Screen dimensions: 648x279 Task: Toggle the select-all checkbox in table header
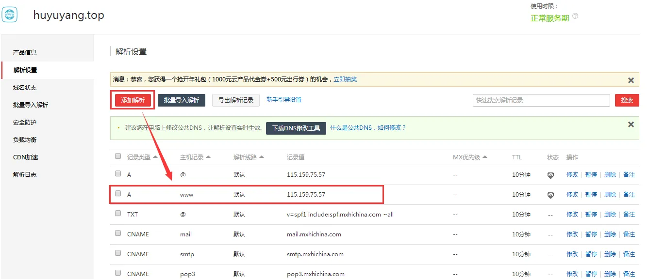coord(118,156)
